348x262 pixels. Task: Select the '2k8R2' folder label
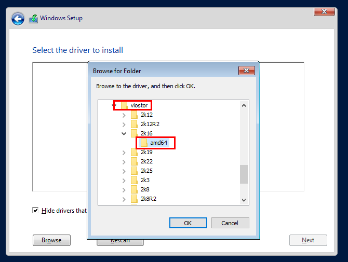coord(149,199)
